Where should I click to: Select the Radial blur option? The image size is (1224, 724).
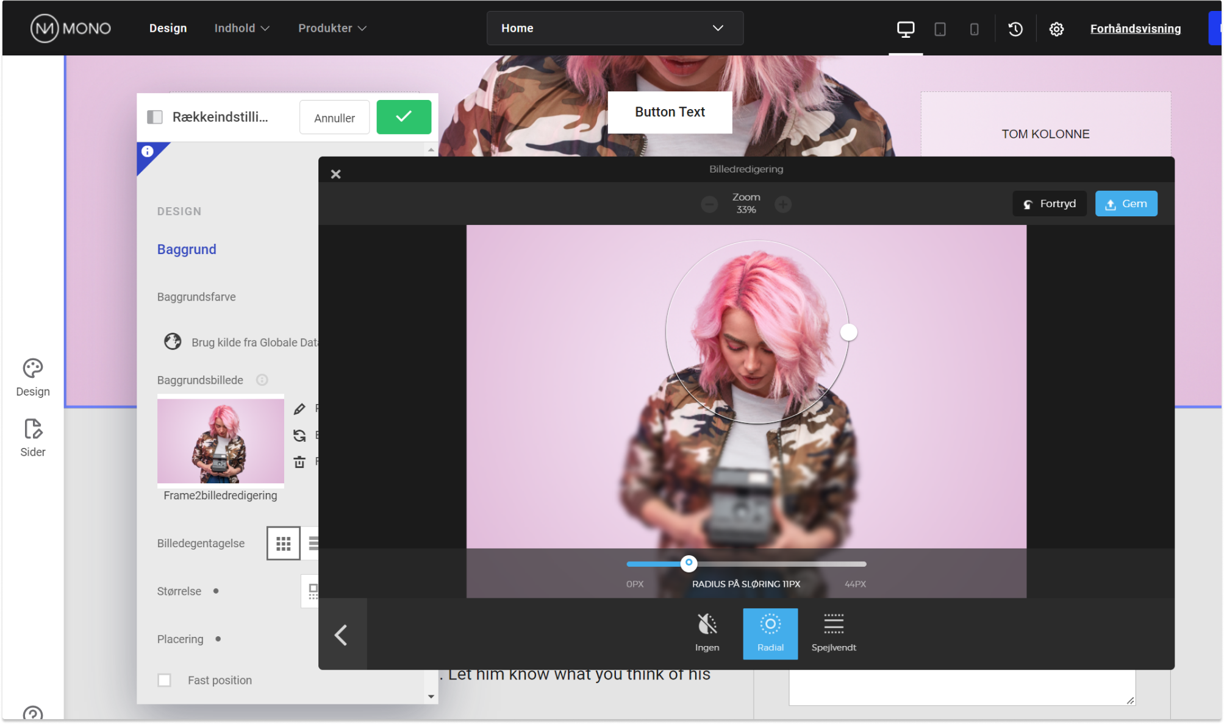[770, 633]
